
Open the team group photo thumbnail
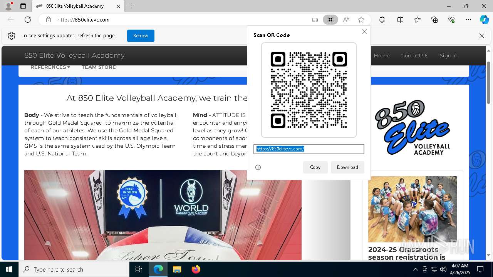[413, 209]
